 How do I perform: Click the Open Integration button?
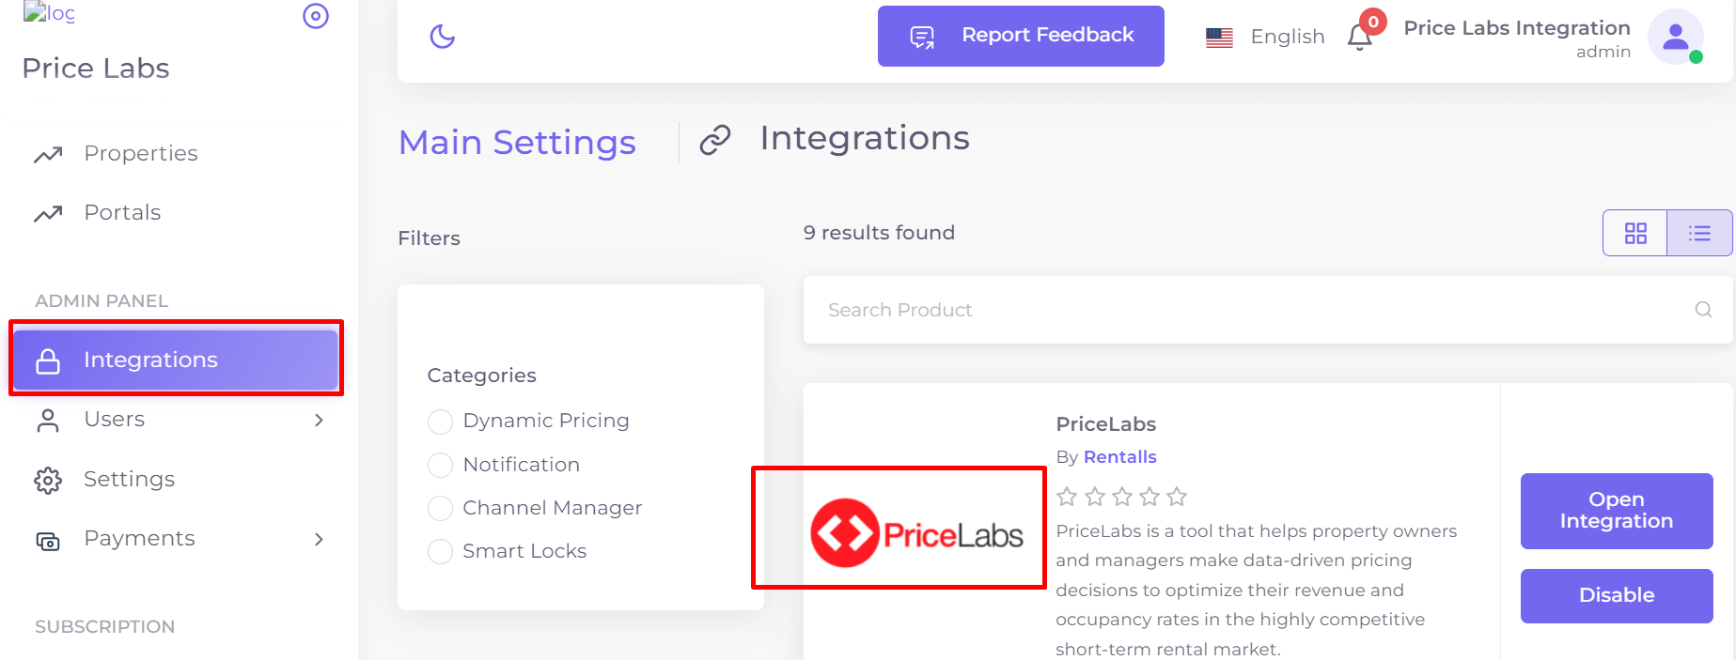pos(1617,511)
